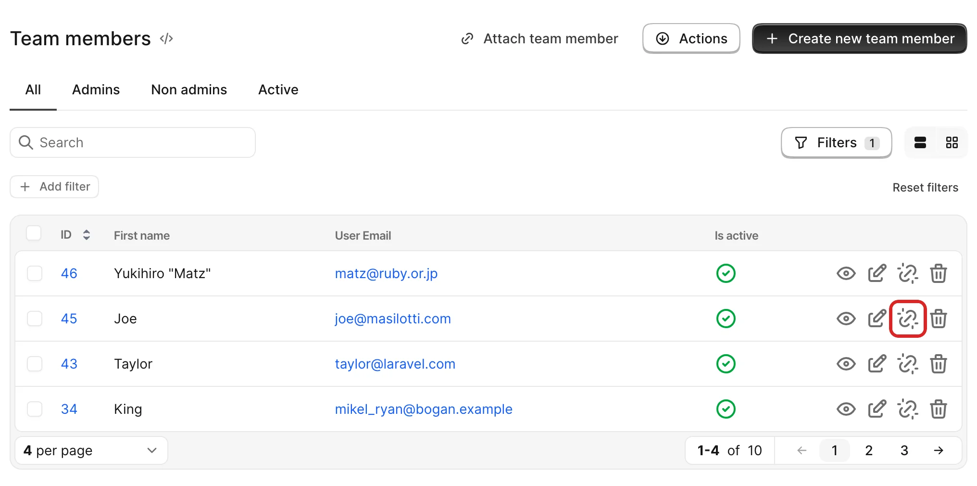Detach team member 46 via broken link icon
Viewport: 977px width, 486px height.
point(908,273)
